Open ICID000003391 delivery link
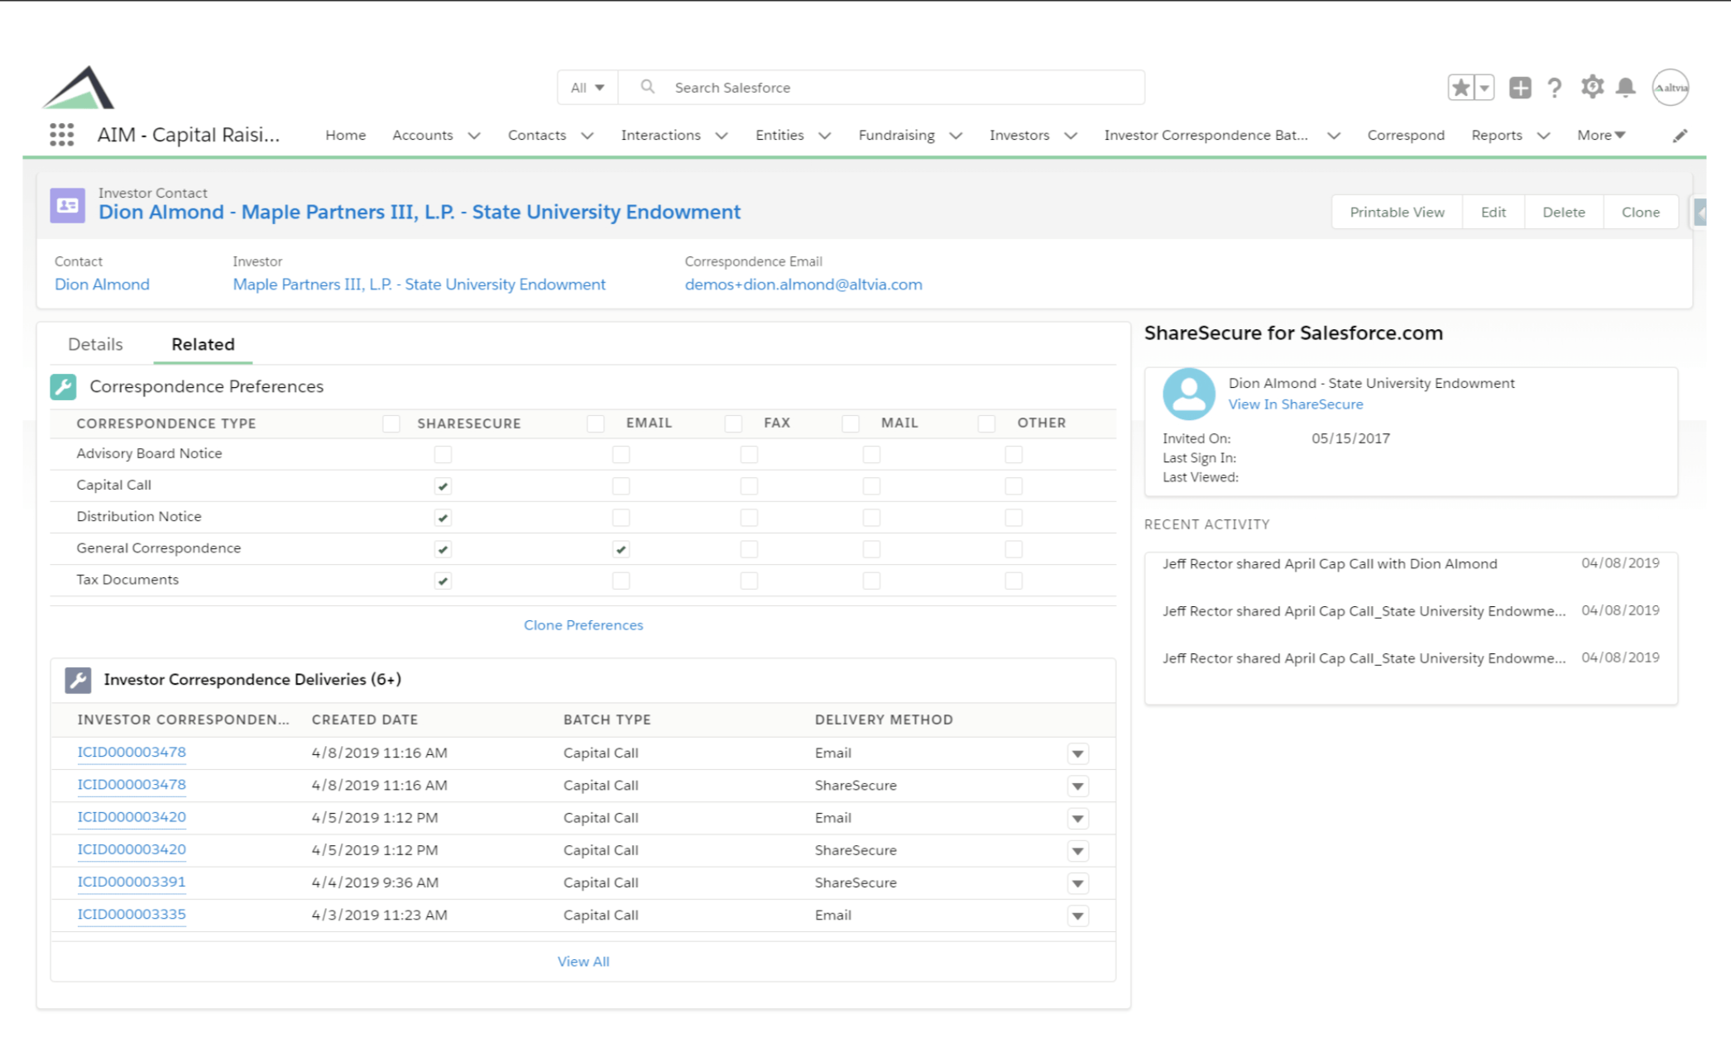 tap(132, 882)
